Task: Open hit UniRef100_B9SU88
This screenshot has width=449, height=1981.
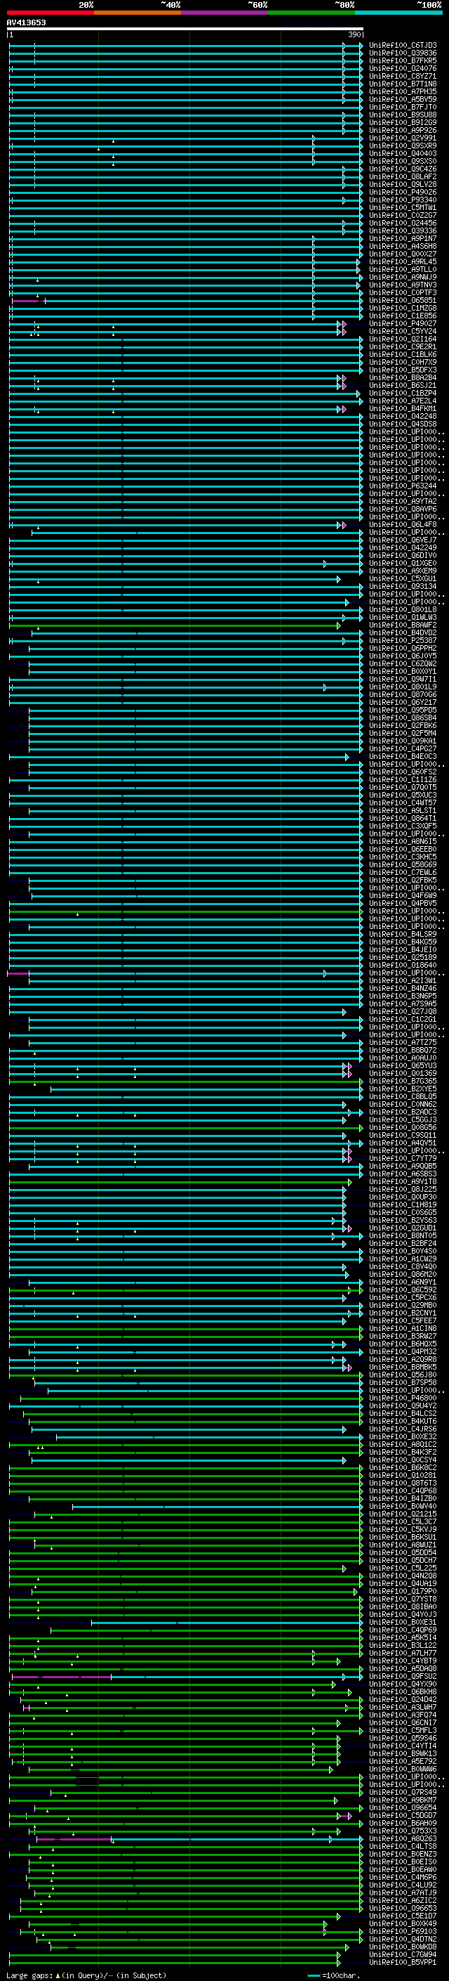Action: coord(403,115)
